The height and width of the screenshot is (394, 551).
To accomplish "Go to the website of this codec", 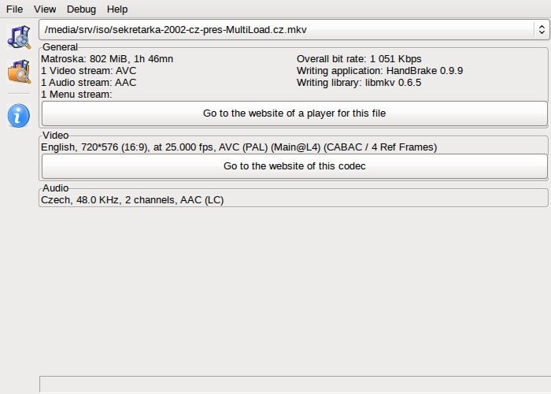I will 294,166.
